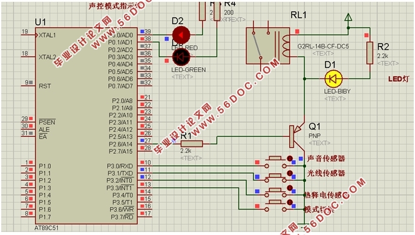This screenshot has height=235, width=415.
Task: Toggle the 模式切换 push button
Action: point(275,205)
